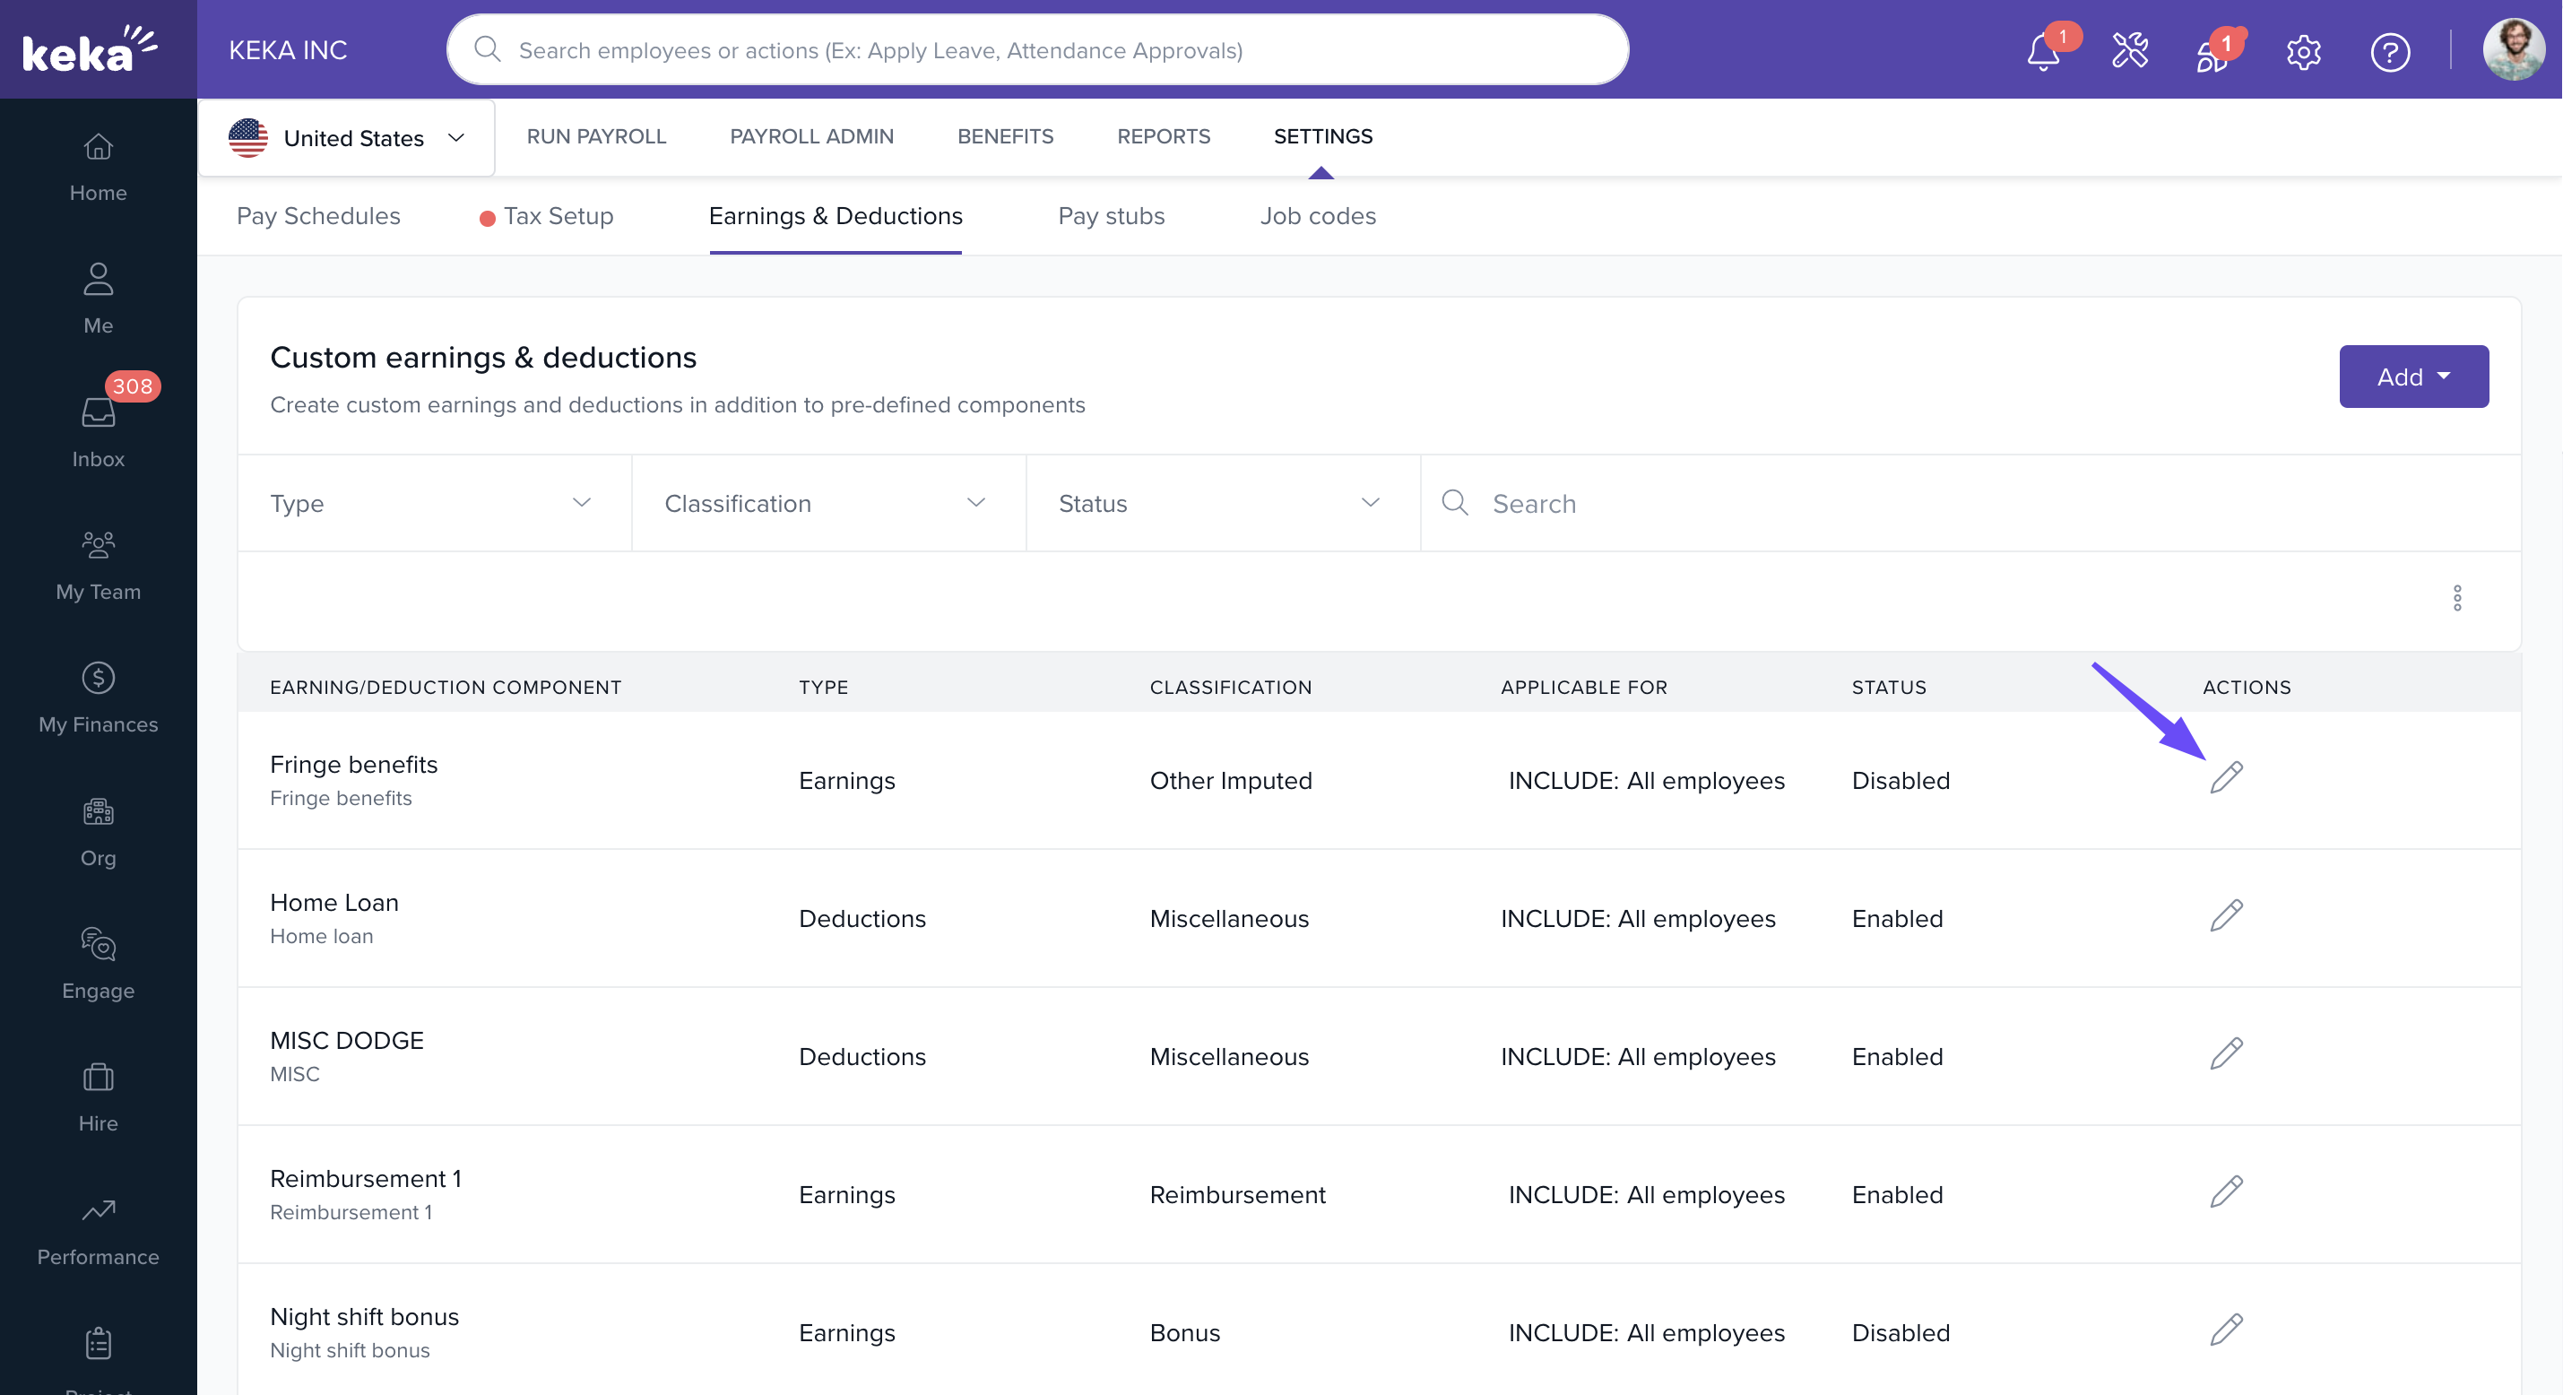Click the component Search field
Viewport: 2563px width, 1395px height.
point(1970,504)
